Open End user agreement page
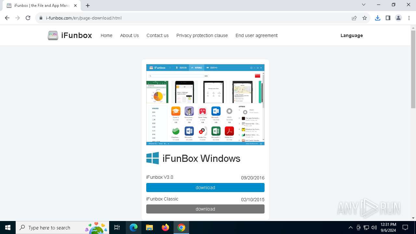 click(256, 35)
